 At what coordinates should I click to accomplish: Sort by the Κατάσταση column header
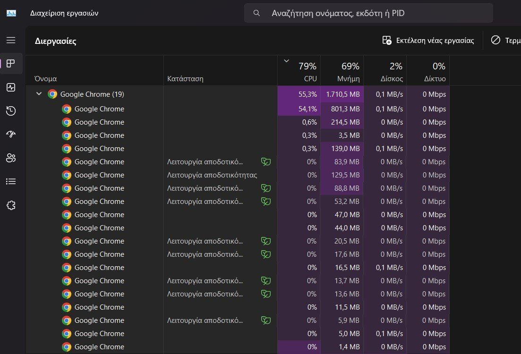coord(221,70)
